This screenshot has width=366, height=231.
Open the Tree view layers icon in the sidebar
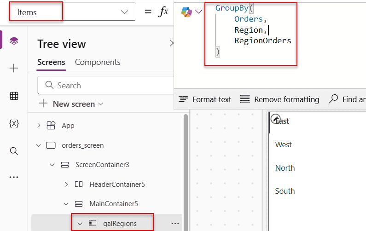coord(14,41)
